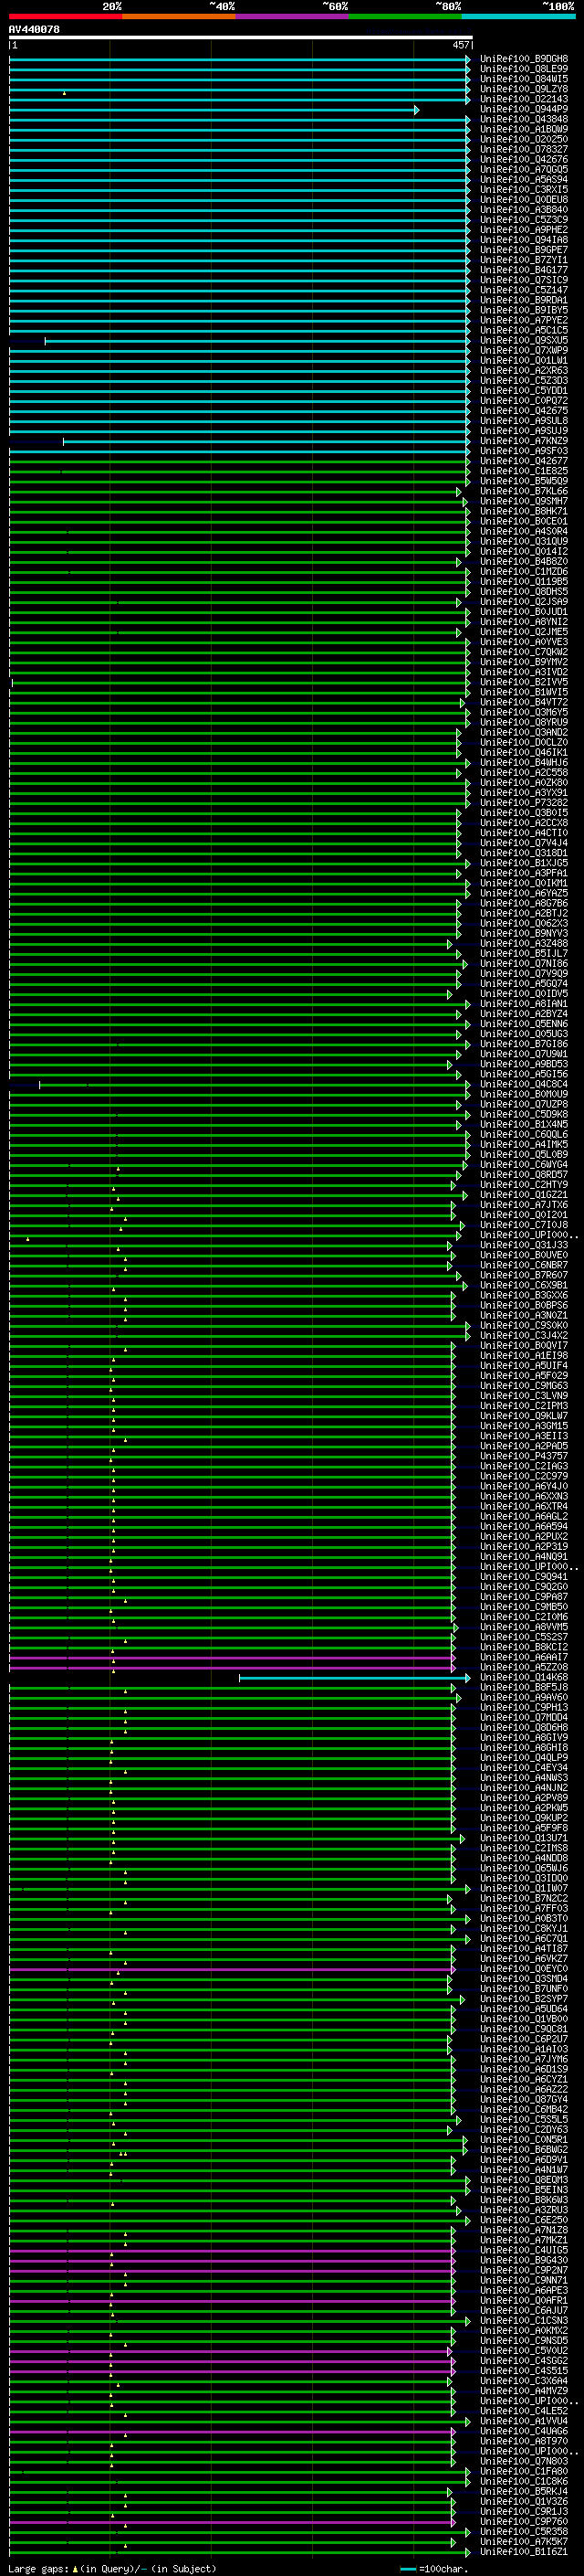
Task: Select hit UniRef100_Q7N803
Action: (x=523, y=2461)
